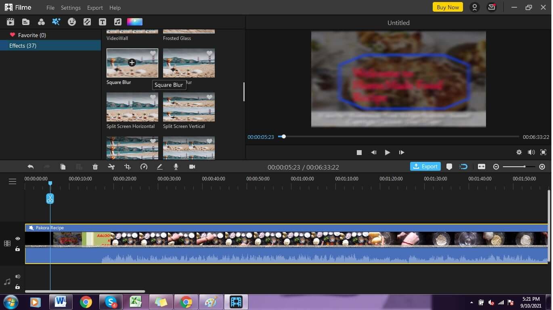This screenshot has height=310, width=553.
Task: Adjust preview volume speaker icon
Action: [x=531, y=152]
